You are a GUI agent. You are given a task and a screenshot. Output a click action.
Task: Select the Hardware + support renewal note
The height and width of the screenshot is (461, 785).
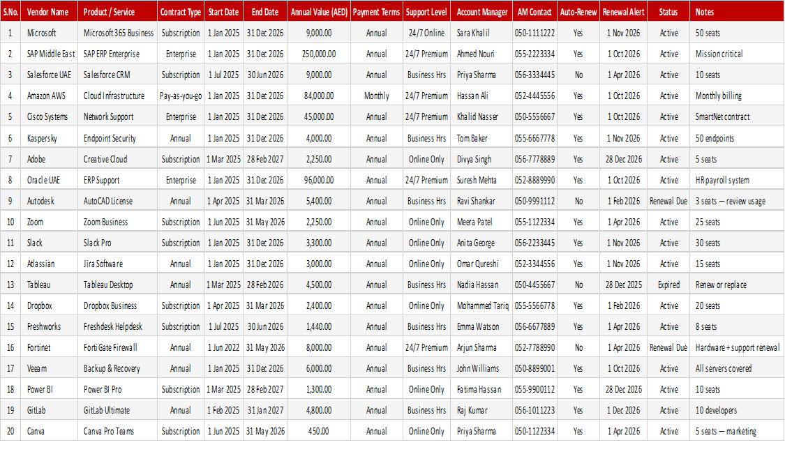[736, 348]
